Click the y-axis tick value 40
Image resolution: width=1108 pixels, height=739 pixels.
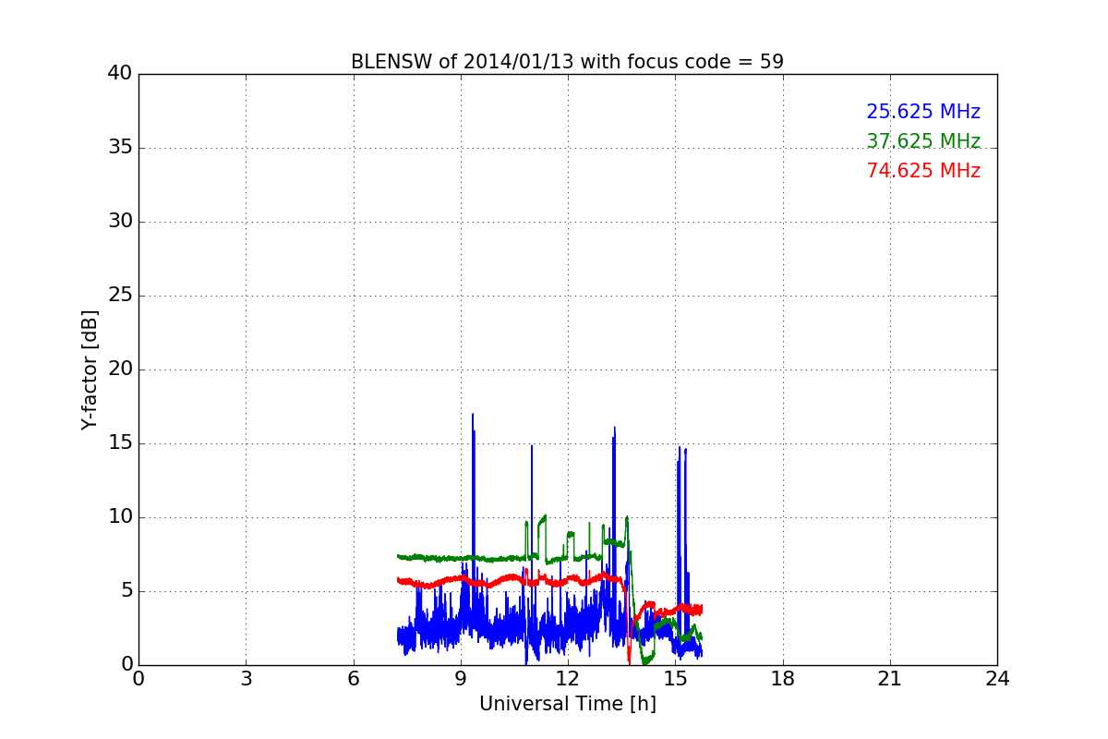coord(119,74)
